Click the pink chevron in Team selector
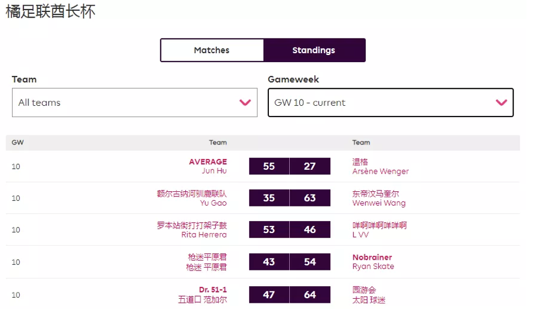 pyautogui.click(x=245, y=103)
